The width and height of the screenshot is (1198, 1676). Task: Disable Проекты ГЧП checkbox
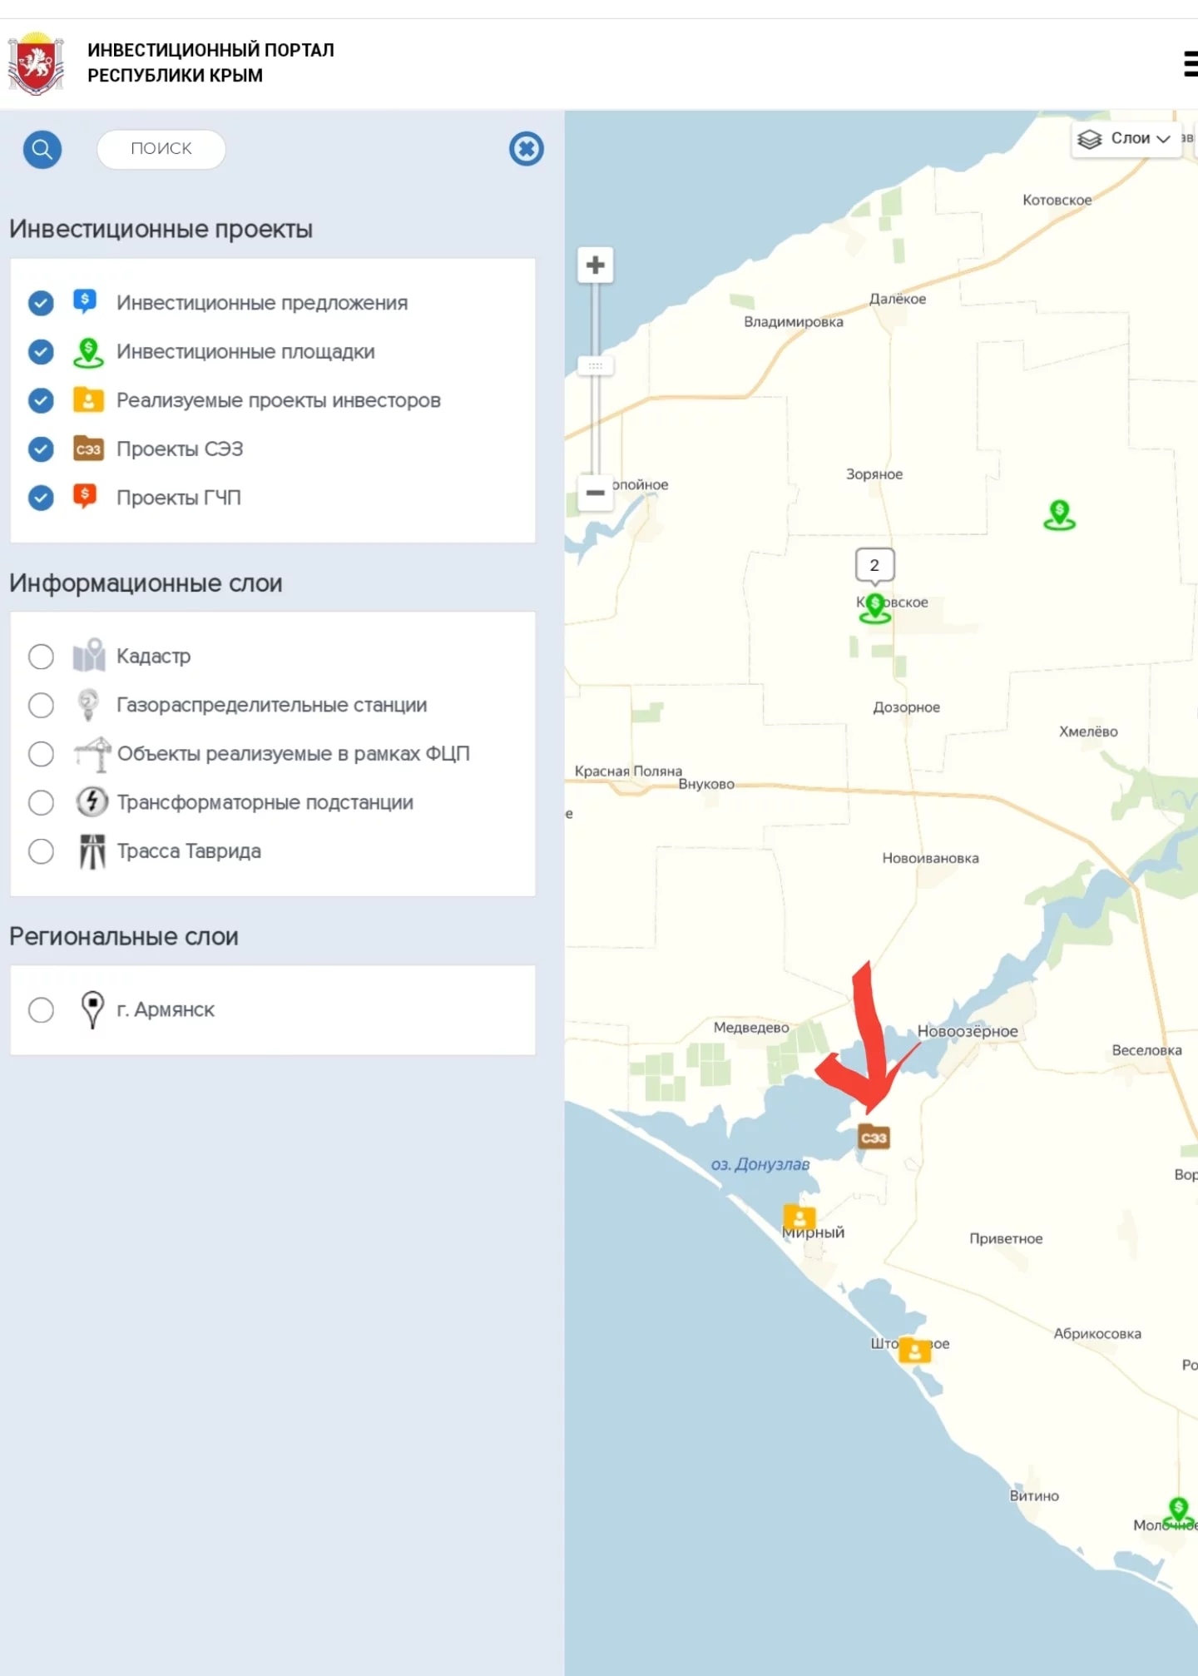point(41,498)
